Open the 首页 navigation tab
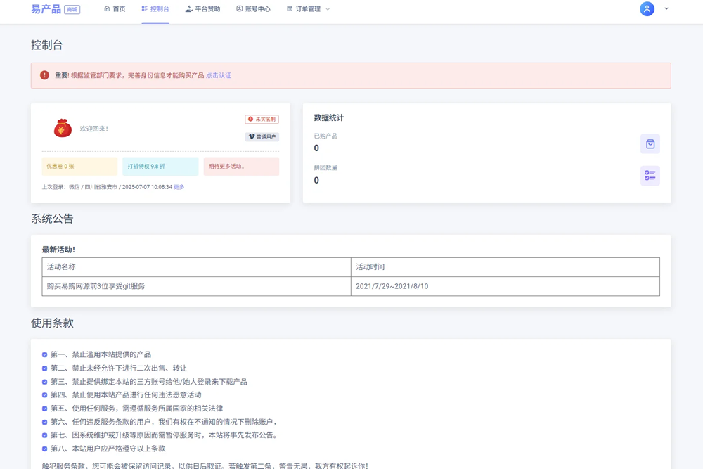703x469 pixels. [115, 9]
